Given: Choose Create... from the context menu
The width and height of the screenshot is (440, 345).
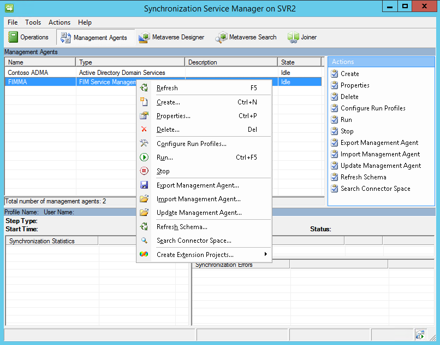Looking at the screenshot, I should (x=204, y=102).
